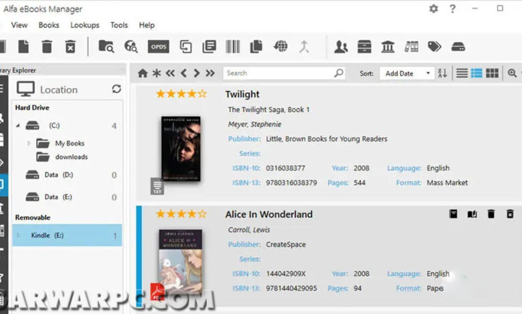Open the bookshelf binders icon
This screenshot has height=314, width=522.
[412, 47]
